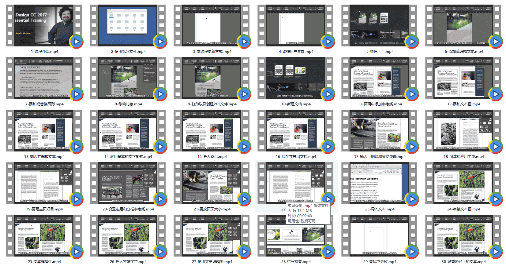
Task: Select the file name 28-拼写检查.mp4
Action: click(x=296, y=262)
